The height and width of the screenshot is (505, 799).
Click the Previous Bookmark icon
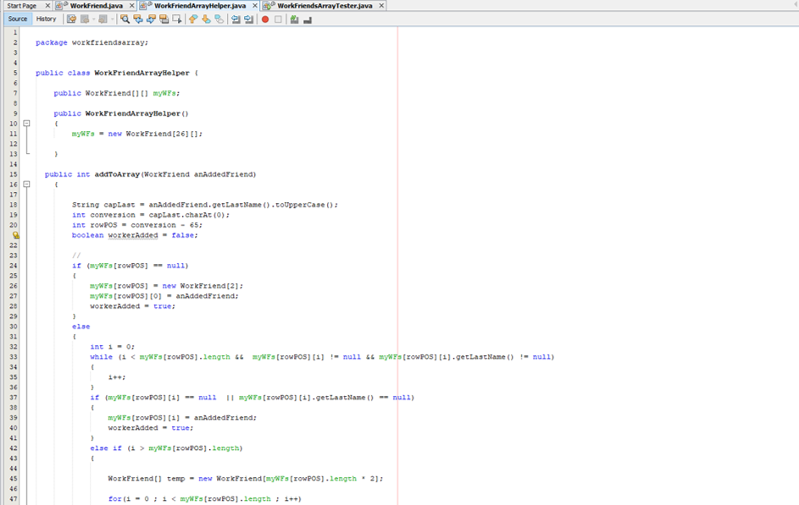(191, 19)
